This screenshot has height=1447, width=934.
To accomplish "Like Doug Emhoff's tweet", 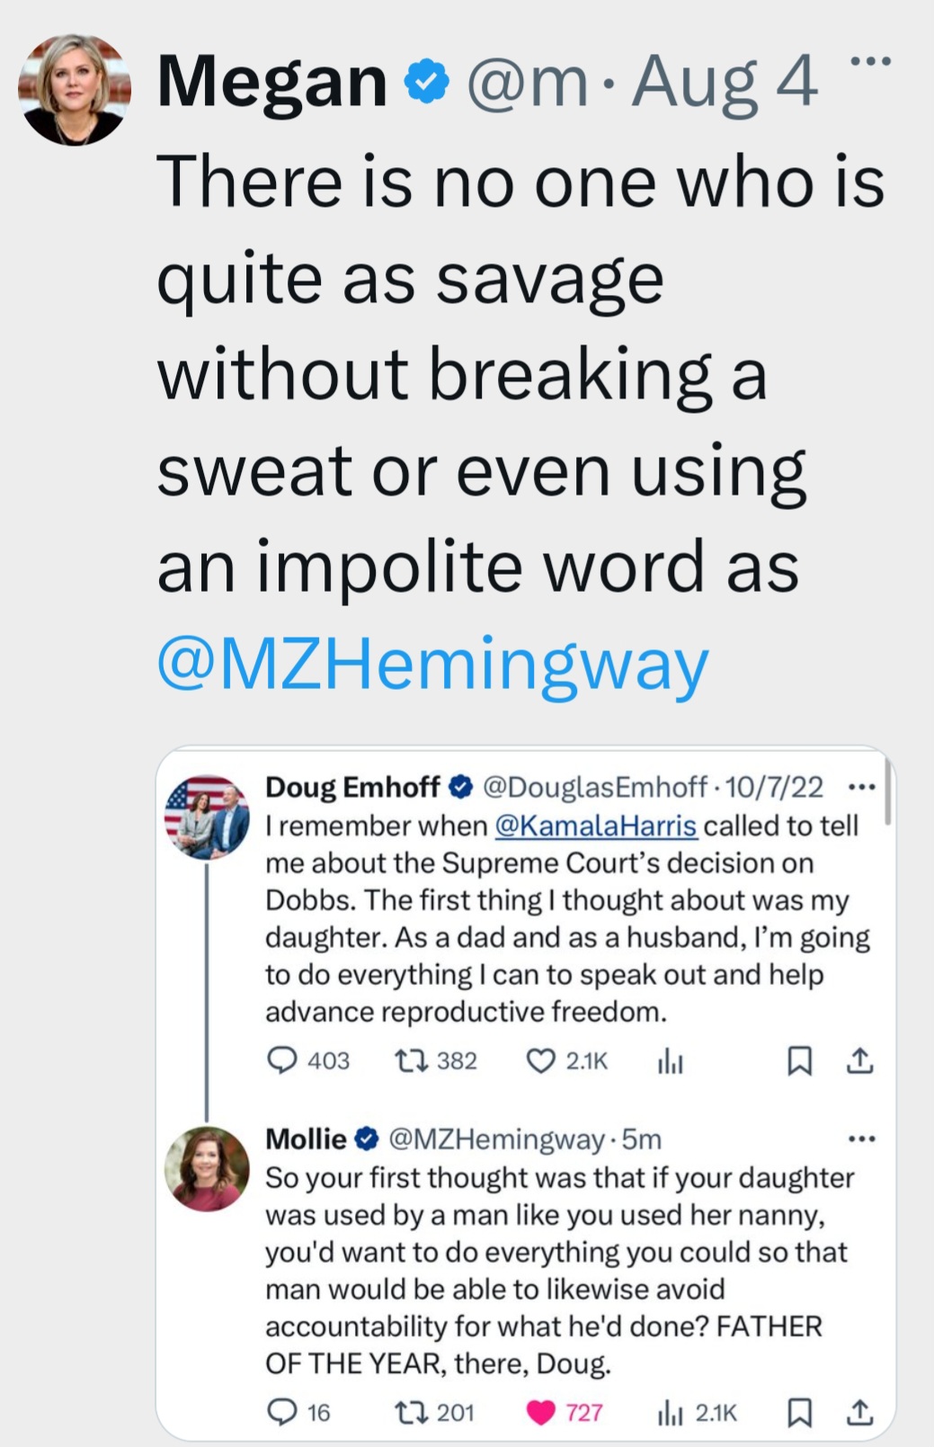I will click(x=540, y=1061).
